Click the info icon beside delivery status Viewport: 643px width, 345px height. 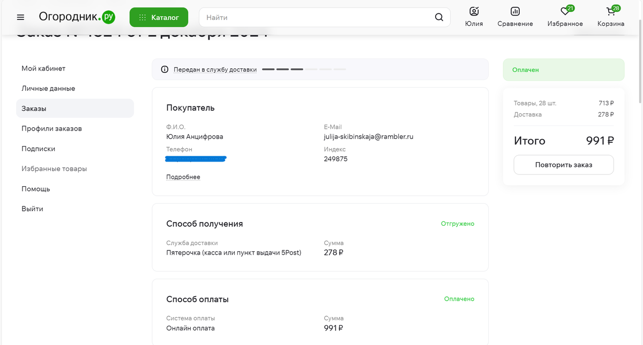click(x=165, y=70)
